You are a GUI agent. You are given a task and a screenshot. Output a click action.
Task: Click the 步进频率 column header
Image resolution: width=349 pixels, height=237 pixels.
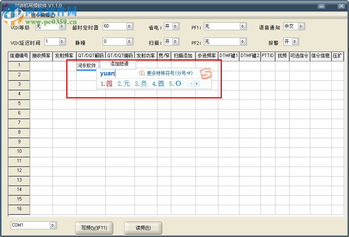pyautogui.click(x=207, y=56)
